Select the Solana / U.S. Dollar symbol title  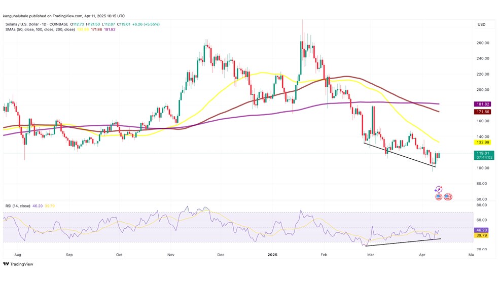click(x=22, y=24)
